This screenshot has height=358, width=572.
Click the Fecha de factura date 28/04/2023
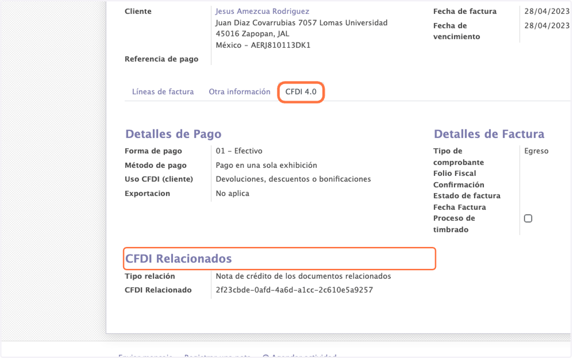pyautogui.click(x=547, y=11)
